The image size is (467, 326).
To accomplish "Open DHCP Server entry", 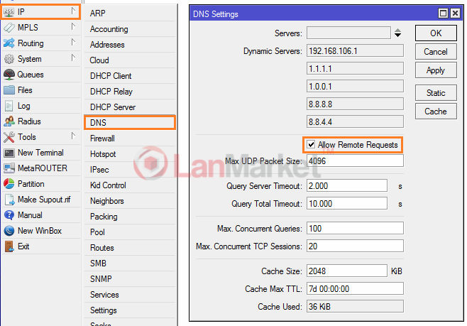I will click(x=130, y=107).
